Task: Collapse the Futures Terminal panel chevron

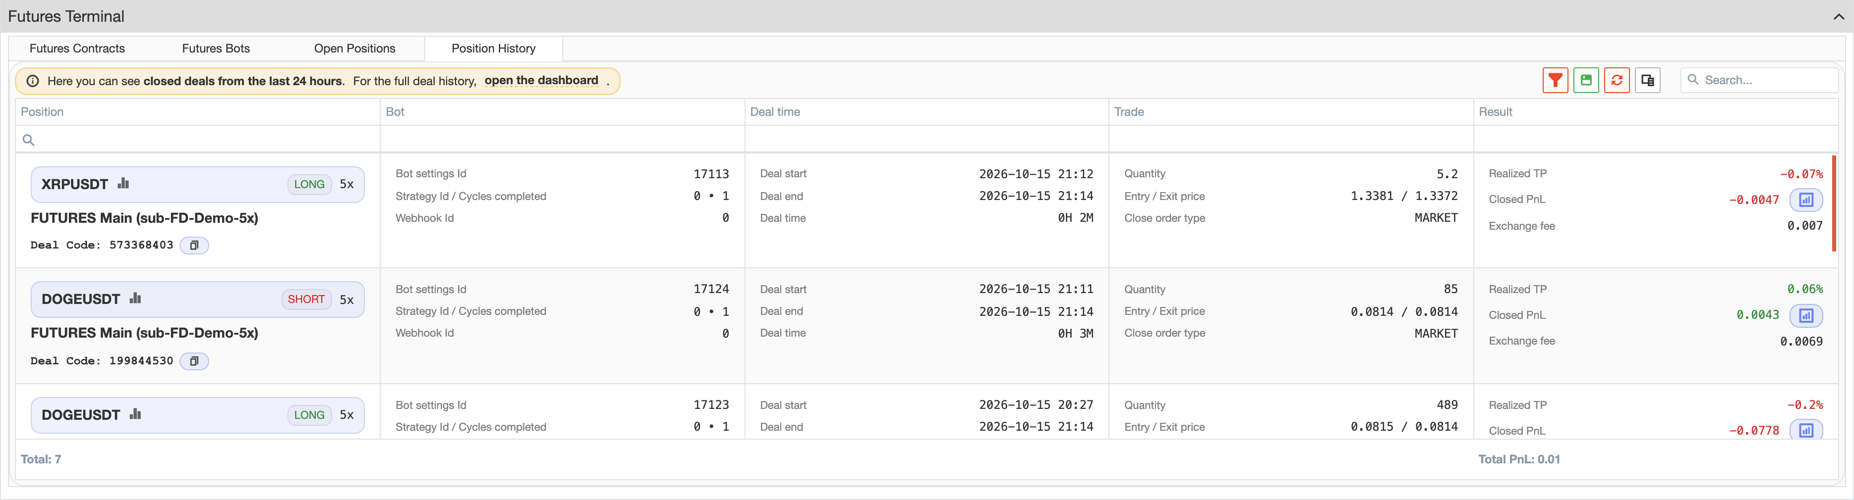Action: point(1839,16)
